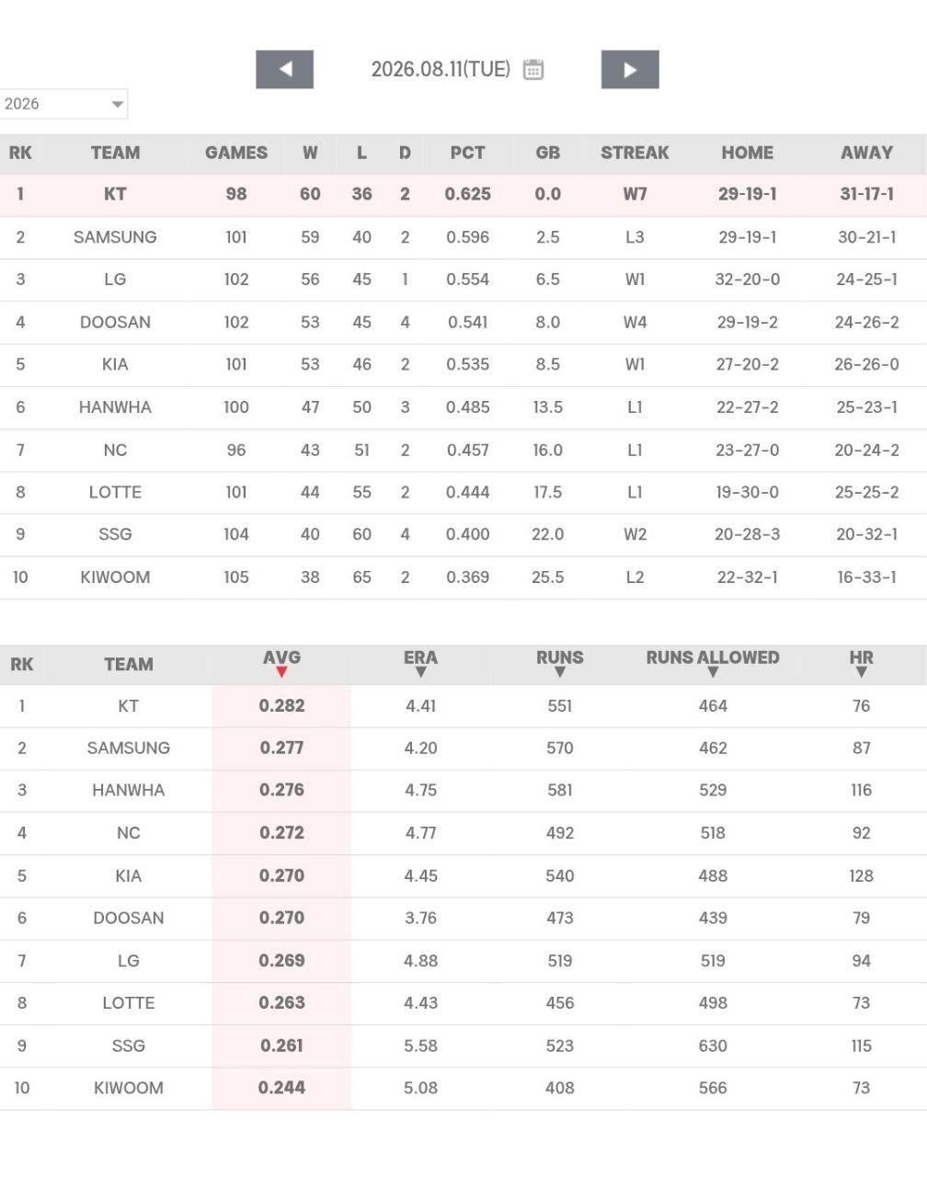Select SAMSUNG in the standings table

pos(115,237)
